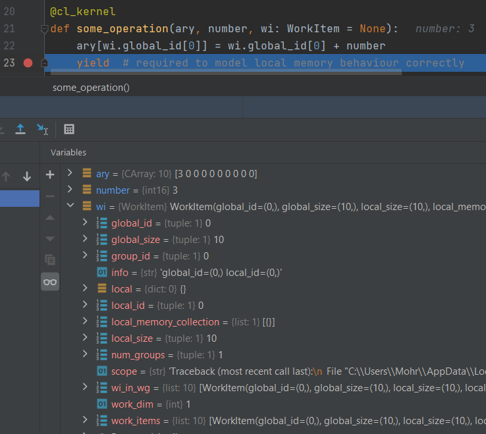Collapse the wi WorkItem variable
This screenshot has height=434, width=486.
pos(70,207)
